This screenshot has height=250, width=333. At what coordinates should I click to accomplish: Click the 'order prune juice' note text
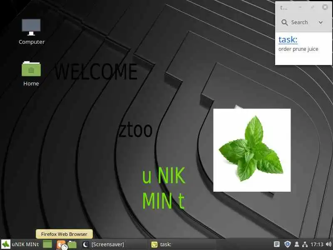pyautogui.click(x=298, y=49)
